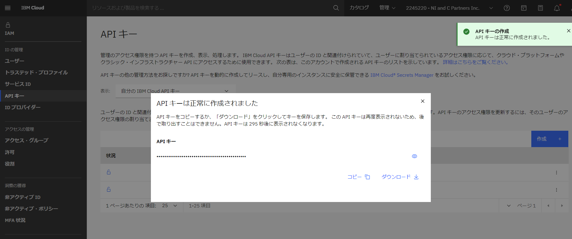The image size is (572, 239).
Task: Close the API key created dialog
Action: 423,101
